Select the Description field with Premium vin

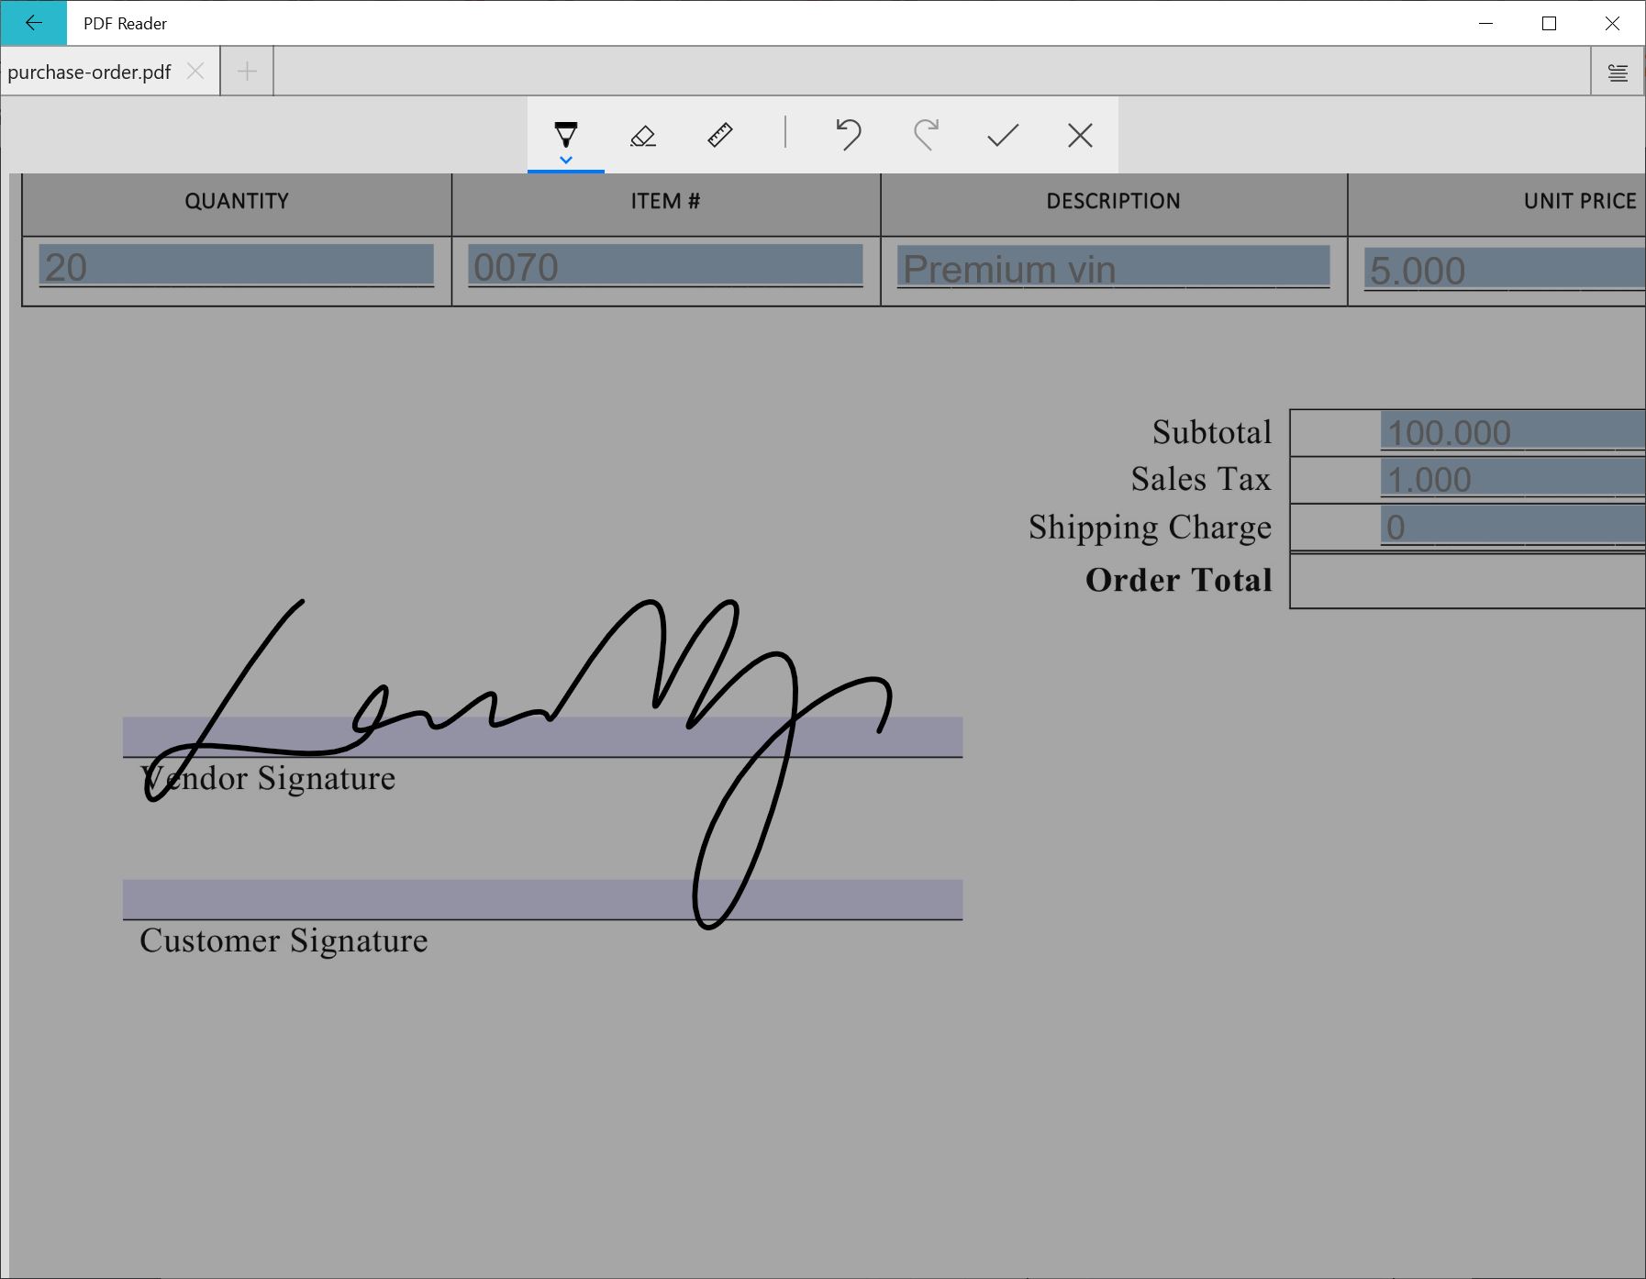click(1113, 267)
